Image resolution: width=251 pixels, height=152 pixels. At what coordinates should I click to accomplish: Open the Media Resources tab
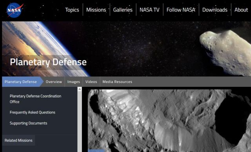[117, 82]
